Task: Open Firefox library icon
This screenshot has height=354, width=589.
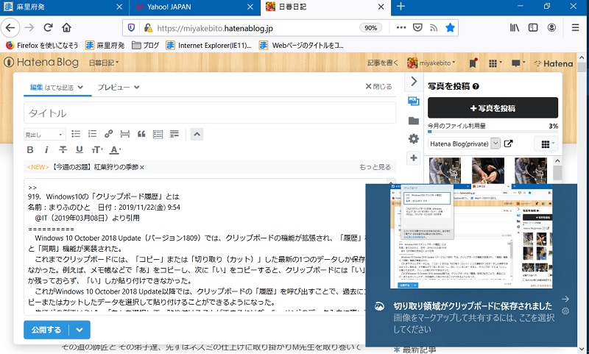Action: pyautogui.click(x=514, y=27)
